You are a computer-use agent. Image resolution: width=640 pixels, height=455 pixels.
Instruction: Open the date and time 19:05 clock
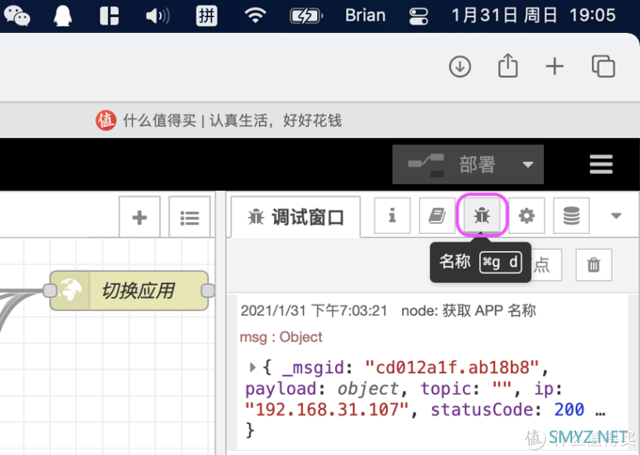533,15
